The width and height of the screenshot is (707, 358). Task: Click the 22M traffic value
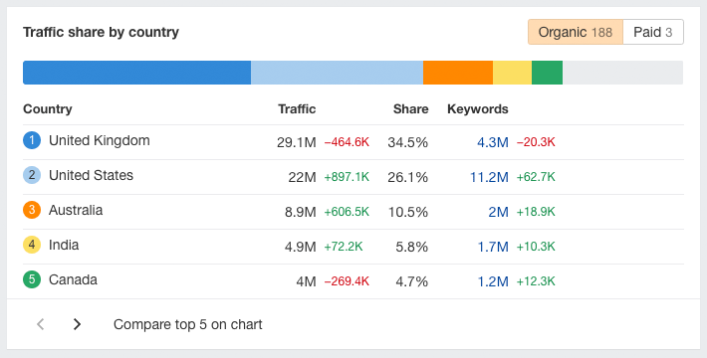[x=302, y=177]
